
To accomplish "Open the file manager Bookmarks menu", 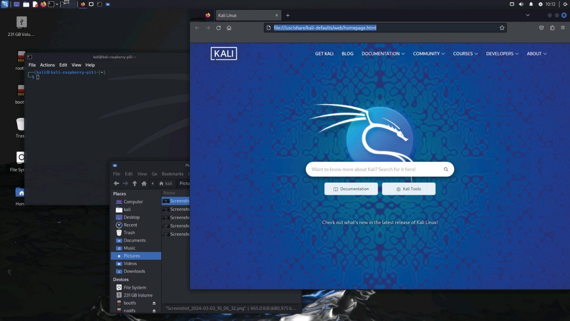I will [172, 174].
